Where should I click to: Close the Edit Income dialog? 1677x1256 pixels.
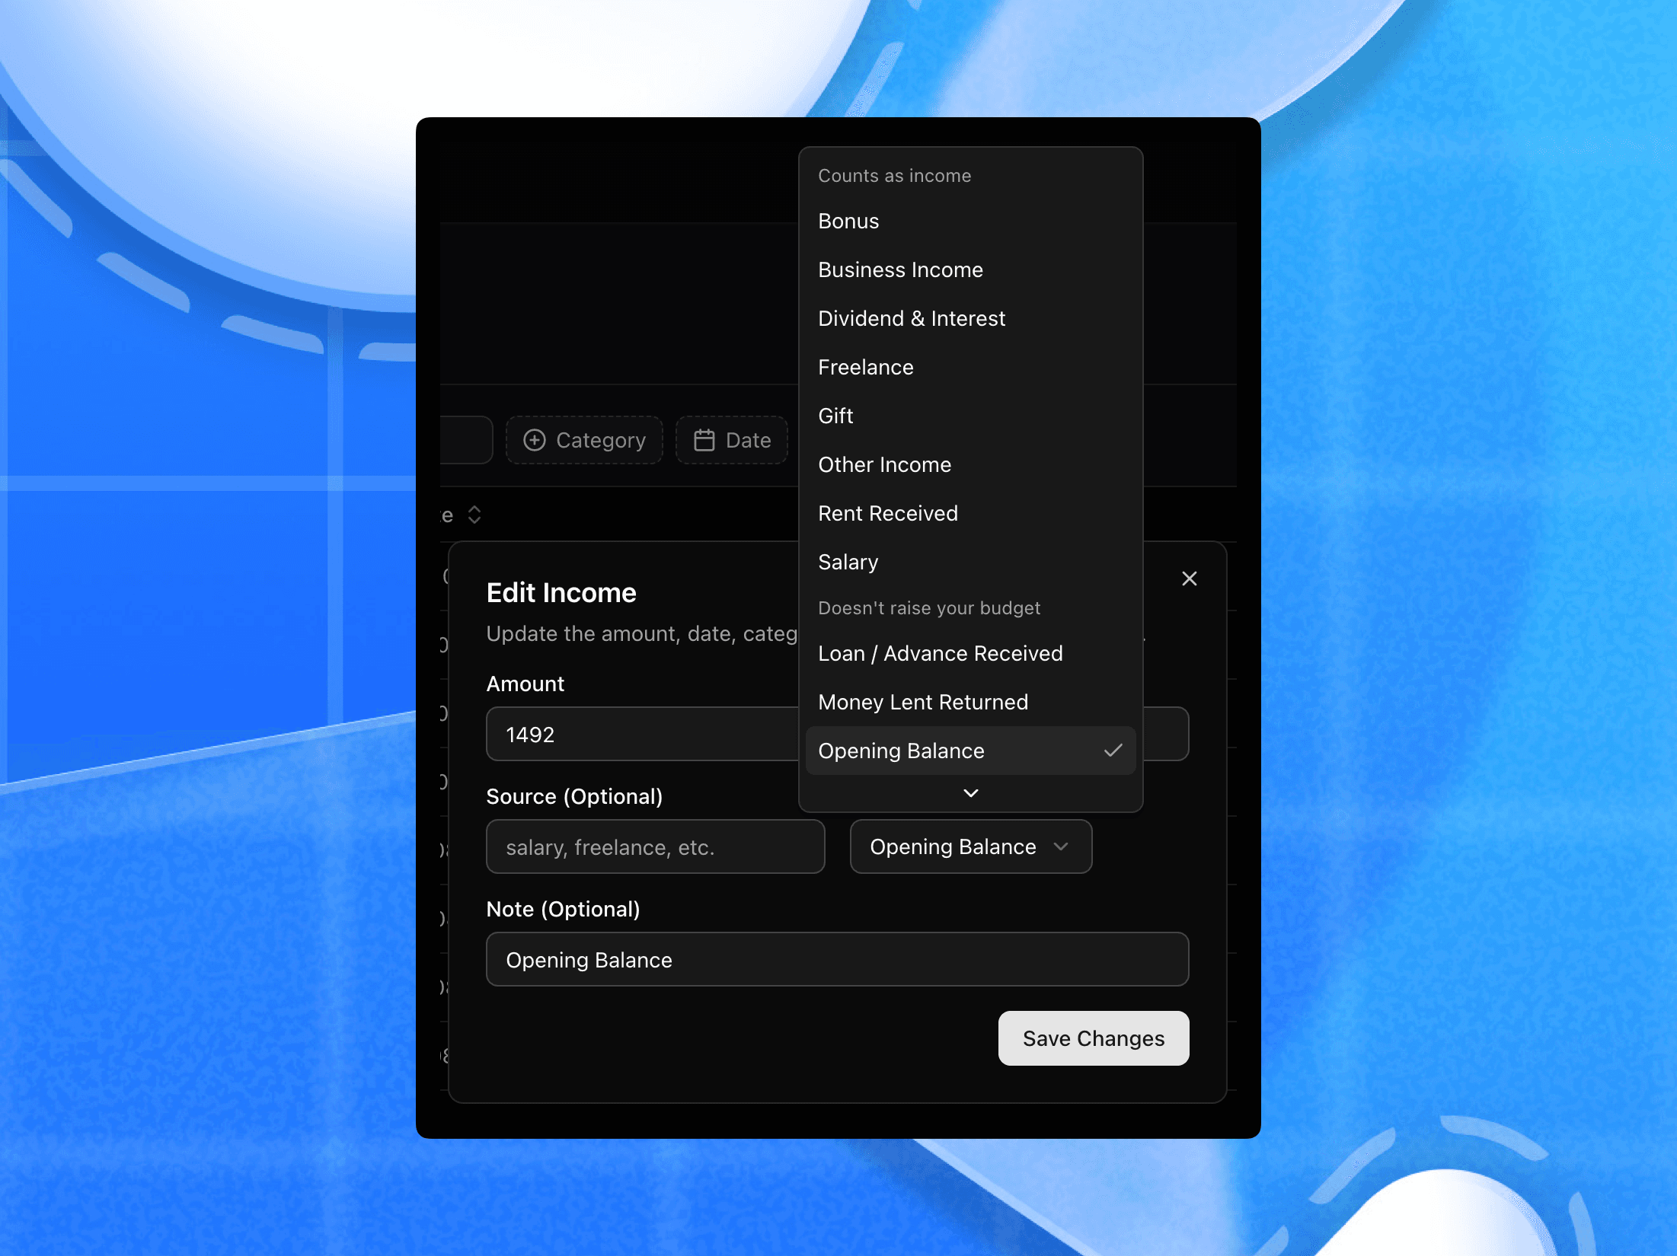tap(1189, 579)
